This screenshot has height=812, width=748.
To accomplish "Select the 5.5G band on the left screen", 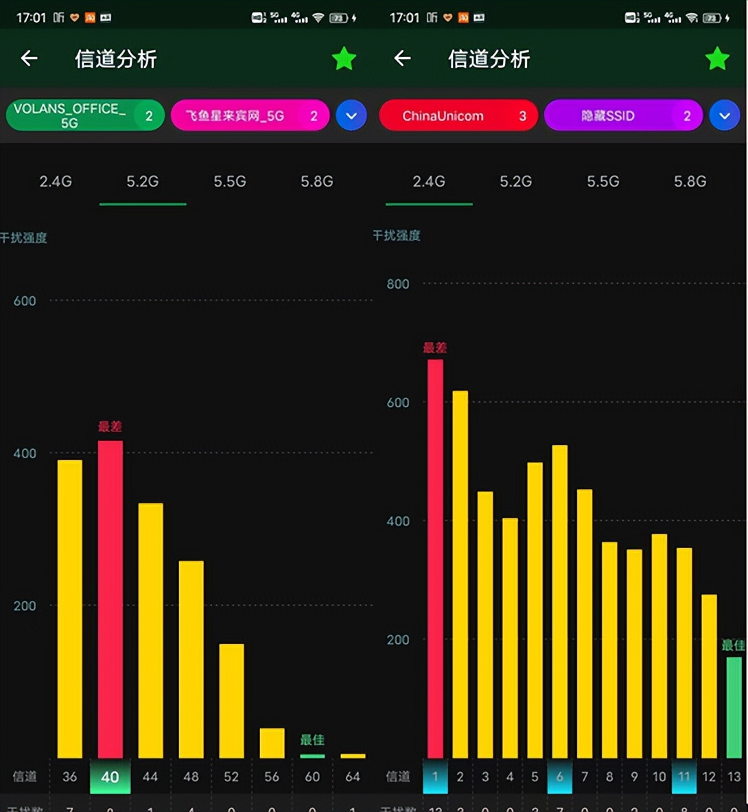I will [x=229, y=182].
